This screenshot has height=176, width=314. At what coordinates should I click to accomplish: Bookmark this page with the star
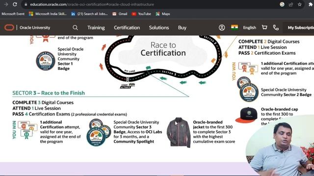coord(300,4)
